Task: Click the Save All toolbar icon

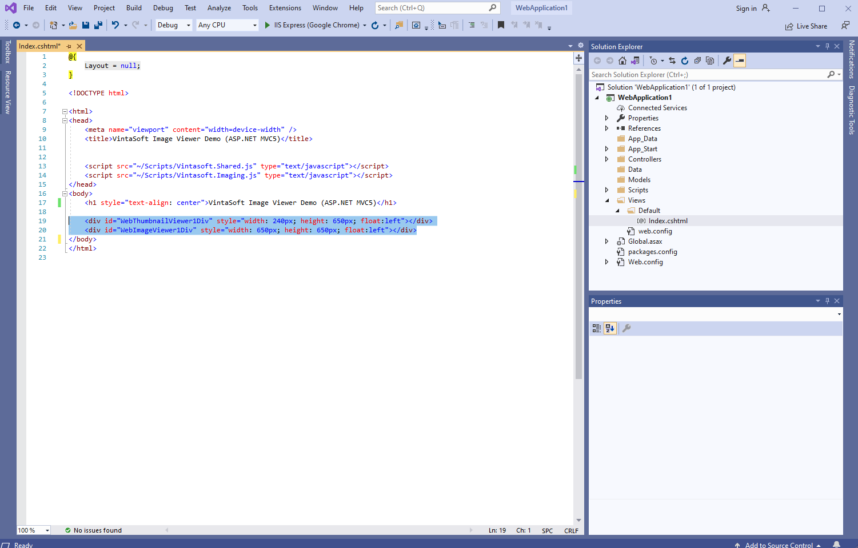Action: 98,25
